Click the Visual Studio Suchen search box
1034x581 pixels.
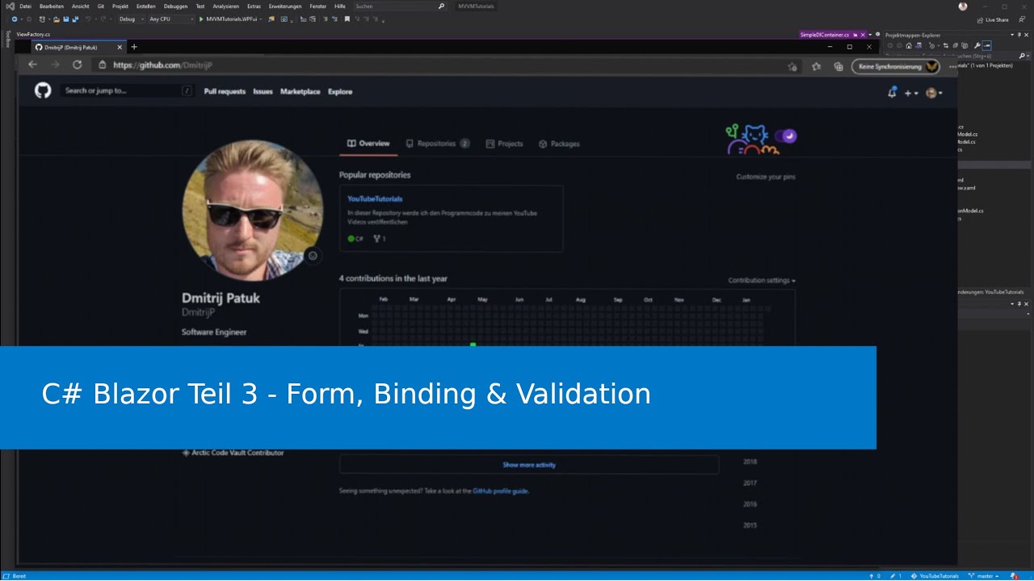tap(399, 6)
